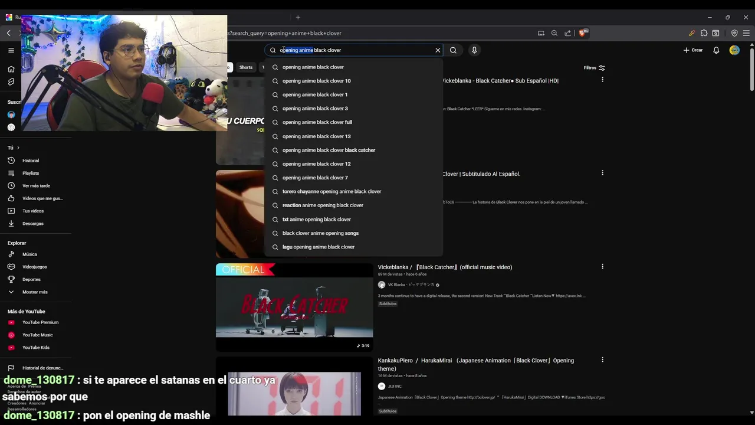Image resolution: width=755 pixels, height=425 pixels.
Task: Open the YouTube hamburger guide menu
Action: click(x=11, y=50)
